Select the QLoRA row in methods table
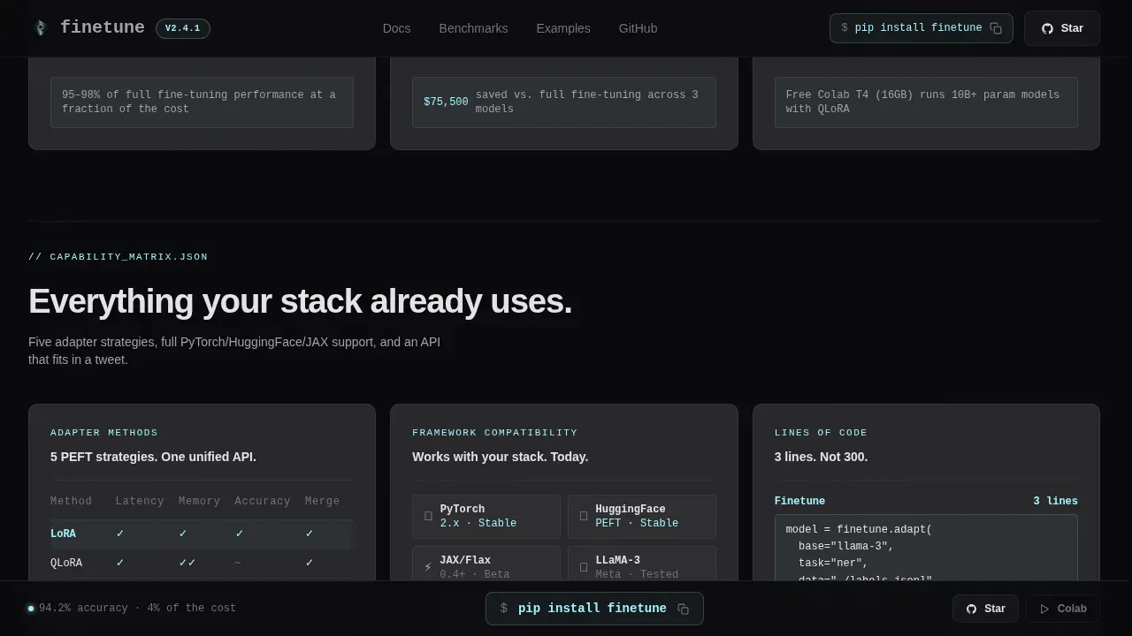Viewport: 1132px width, 636px height. [x=202, y=563]
